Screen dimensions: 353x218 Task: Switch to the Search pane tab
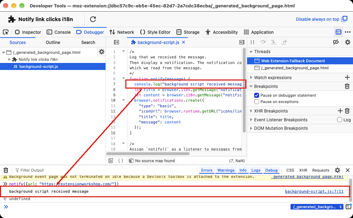click(x=88, y=43)
